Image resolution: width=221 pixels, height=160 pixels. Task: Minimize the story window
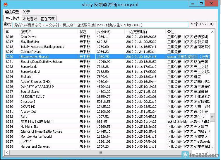(193, 4)
